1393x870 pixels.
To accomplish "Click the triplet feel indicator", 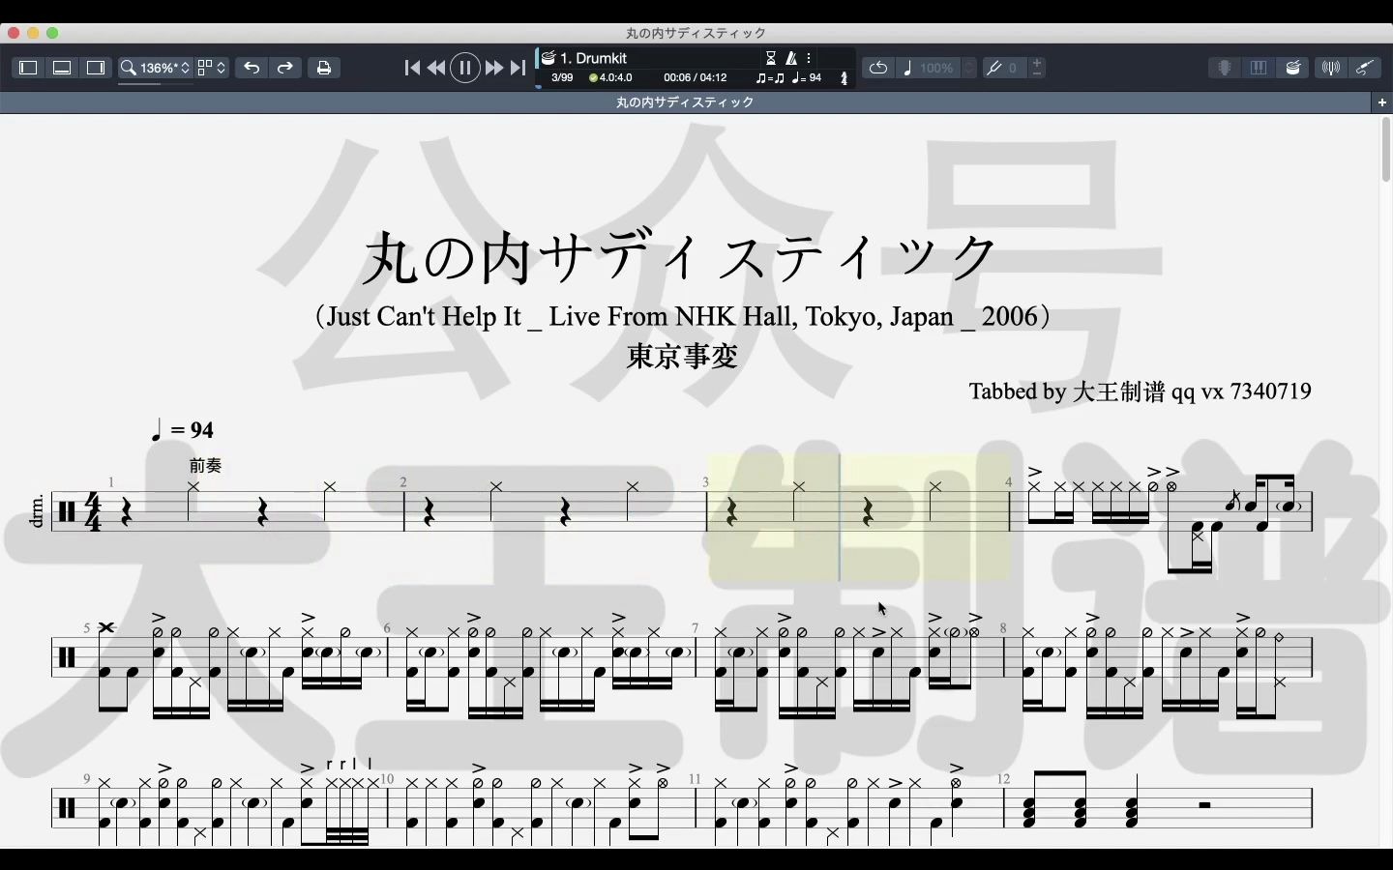I will click(x=770, y=78).
